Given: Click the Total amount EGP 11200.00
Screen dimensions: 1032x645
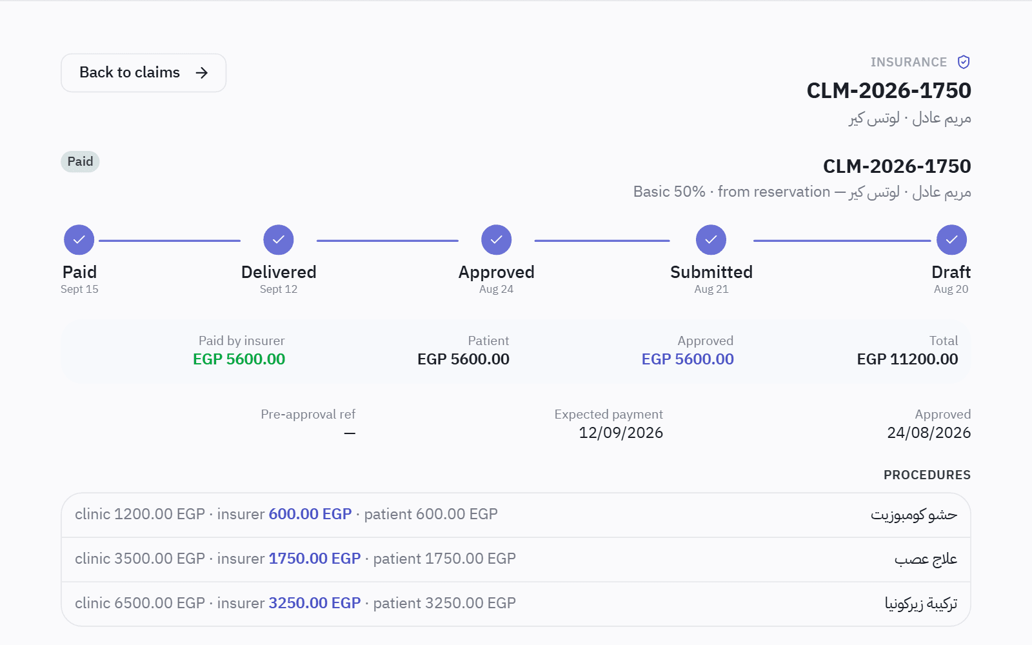Looking at the screenshot, I should [908, 359].
